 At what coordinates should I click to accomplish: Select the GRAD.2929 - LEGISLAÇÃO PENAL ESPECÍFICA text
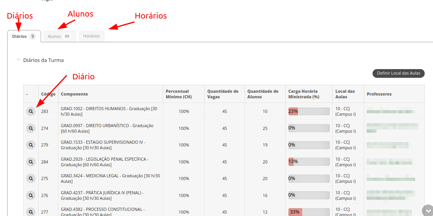[x=105, y=162]
